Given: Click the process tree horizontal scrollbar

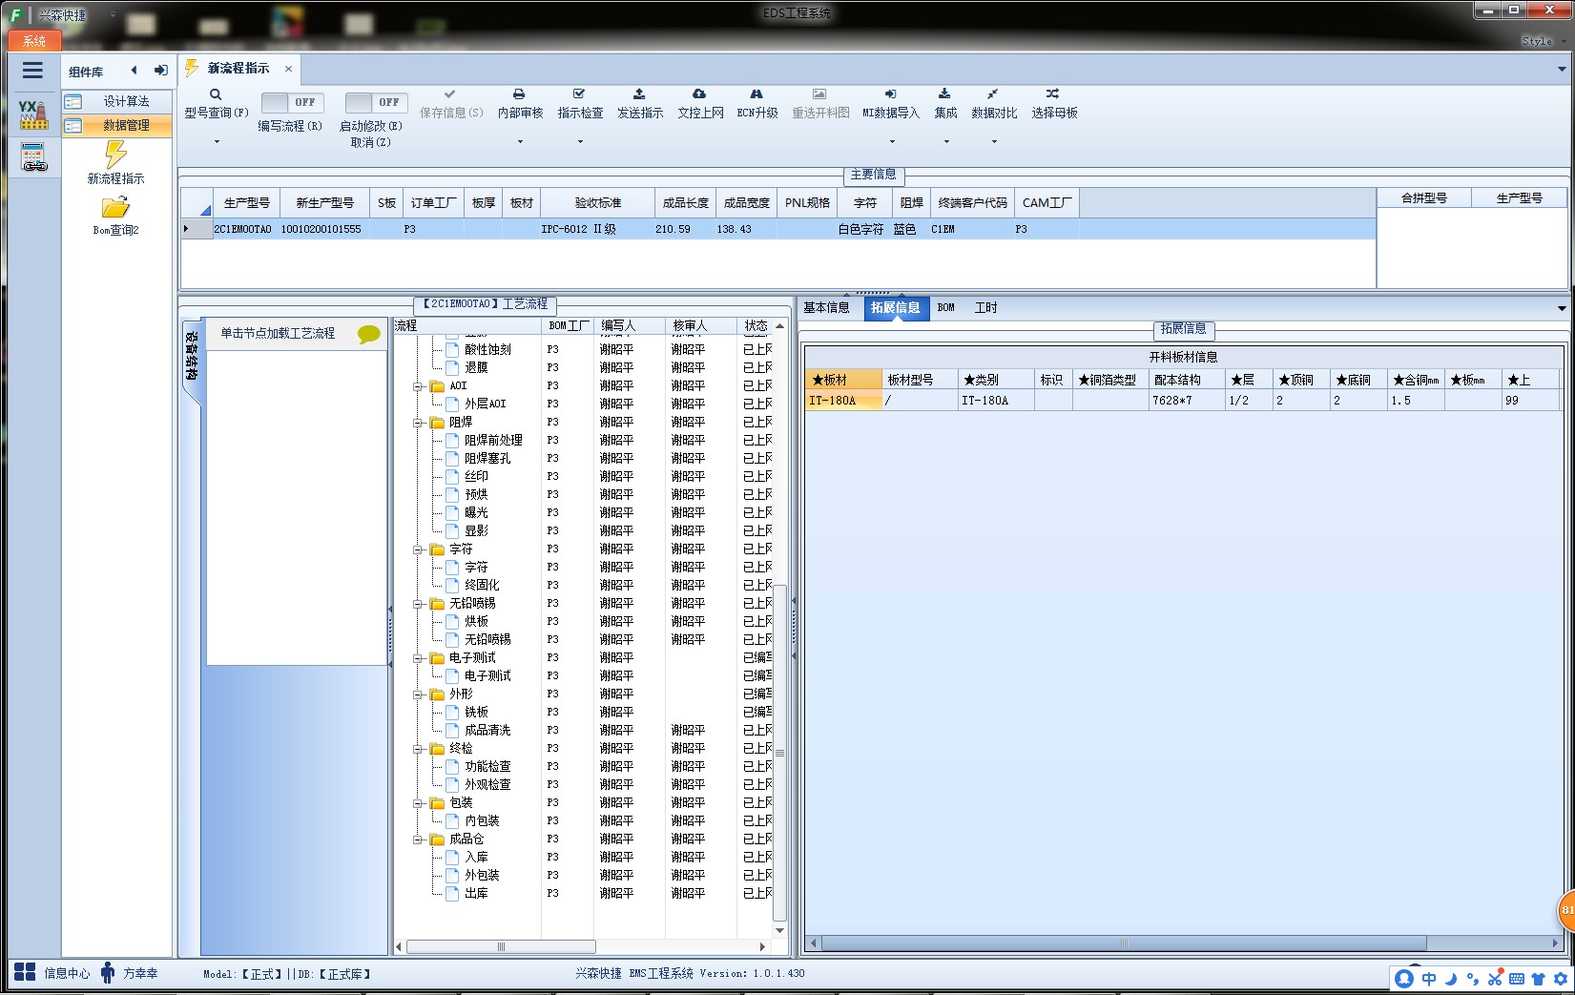Looking at the screenshot, I should [x=501, y=947].
